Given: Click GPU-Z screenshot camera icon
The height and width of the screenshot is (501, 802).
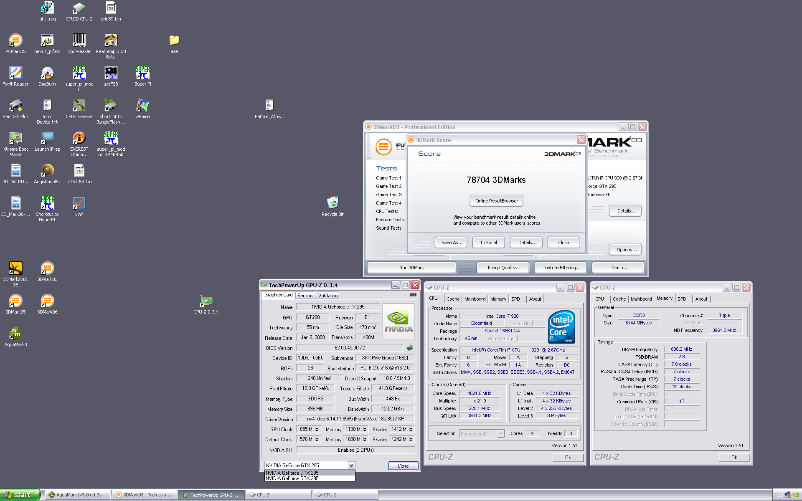Looking at the screenshot, I should coord(413,295).
